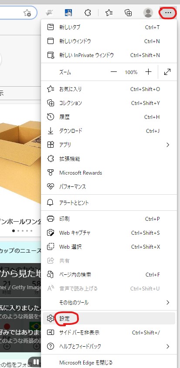Increase zoom with the plus button
The height and width of the screenshot is (368, 180).
pyautogui.click(x=148, y=72)
